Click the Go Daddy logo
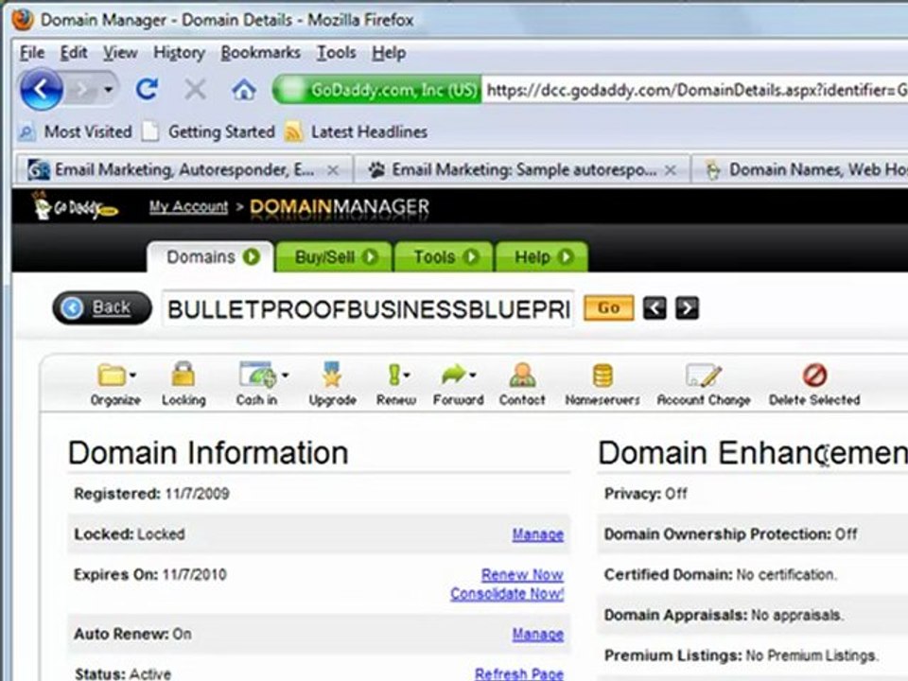Viewport: 908px width, 681px height. 76,207
